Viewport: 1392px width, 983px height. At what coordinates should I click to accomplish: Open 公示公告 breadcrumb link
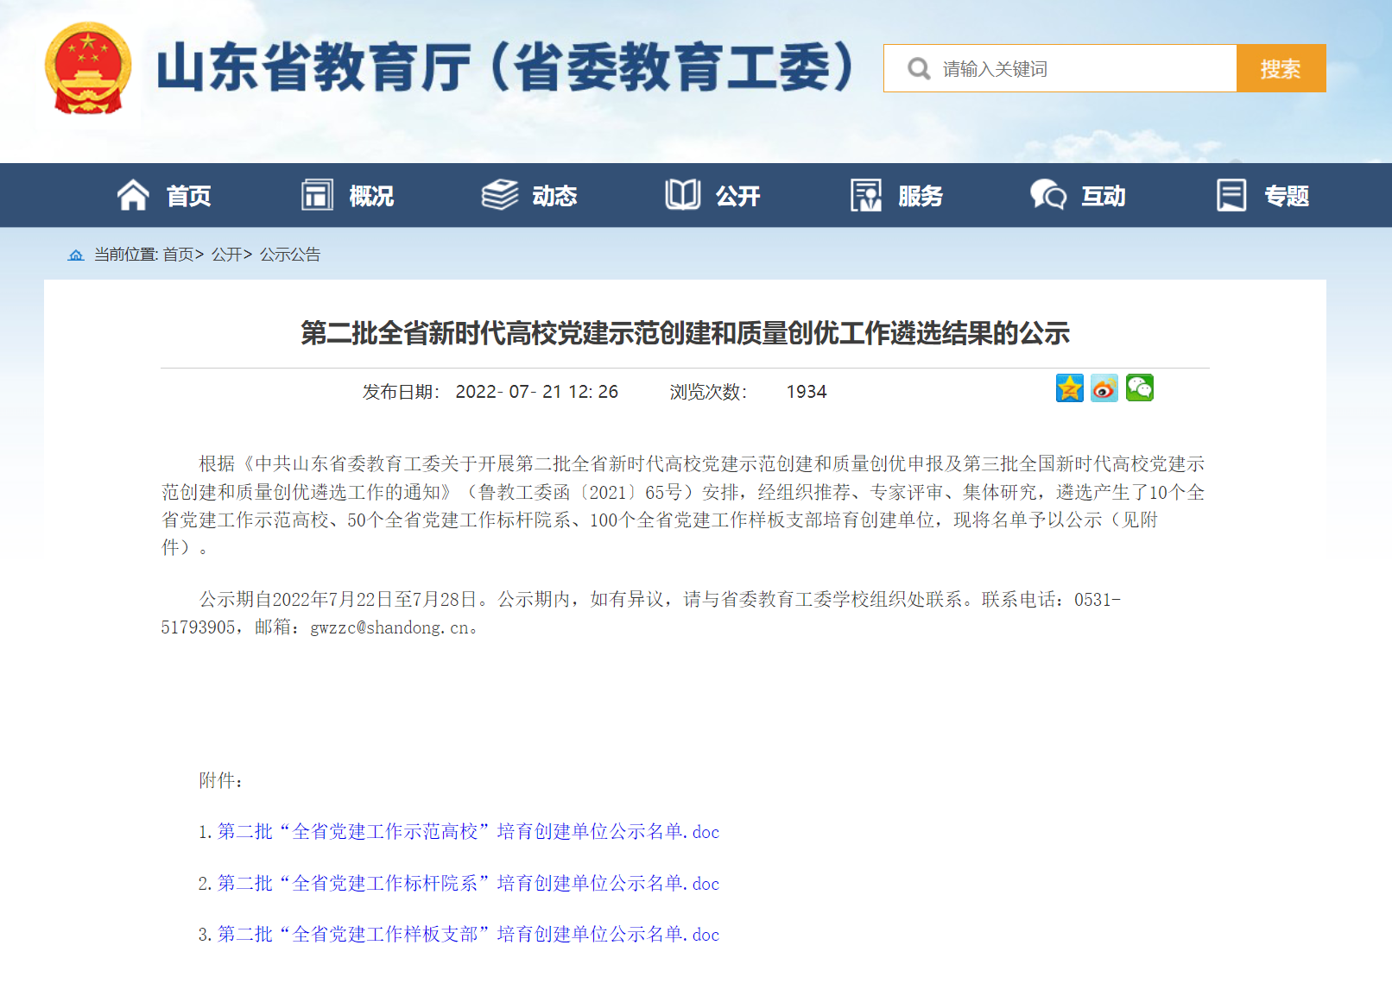[290, 255]
